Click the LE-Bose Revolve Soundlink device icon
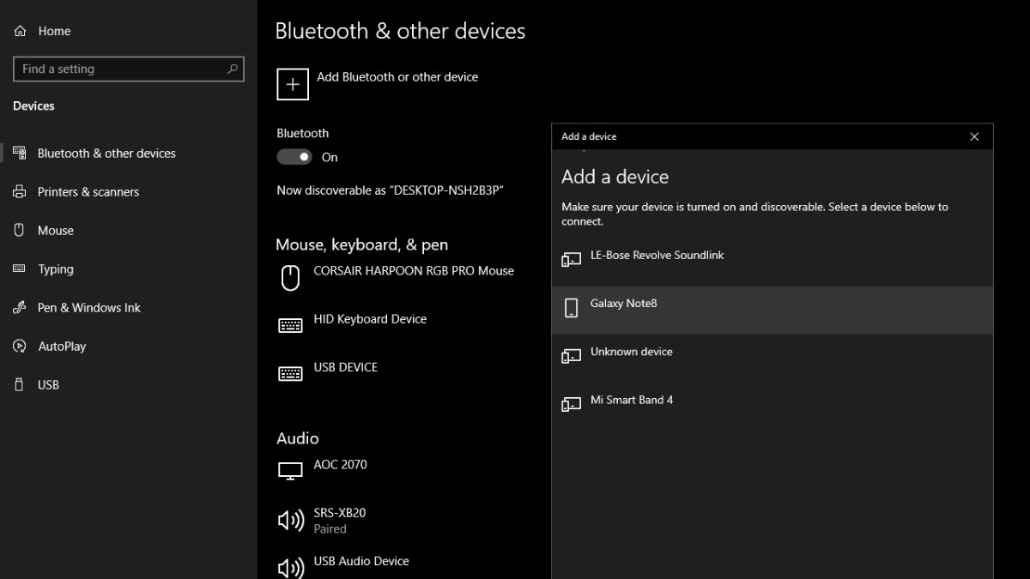1030x579 pixels. coord(572,260)
